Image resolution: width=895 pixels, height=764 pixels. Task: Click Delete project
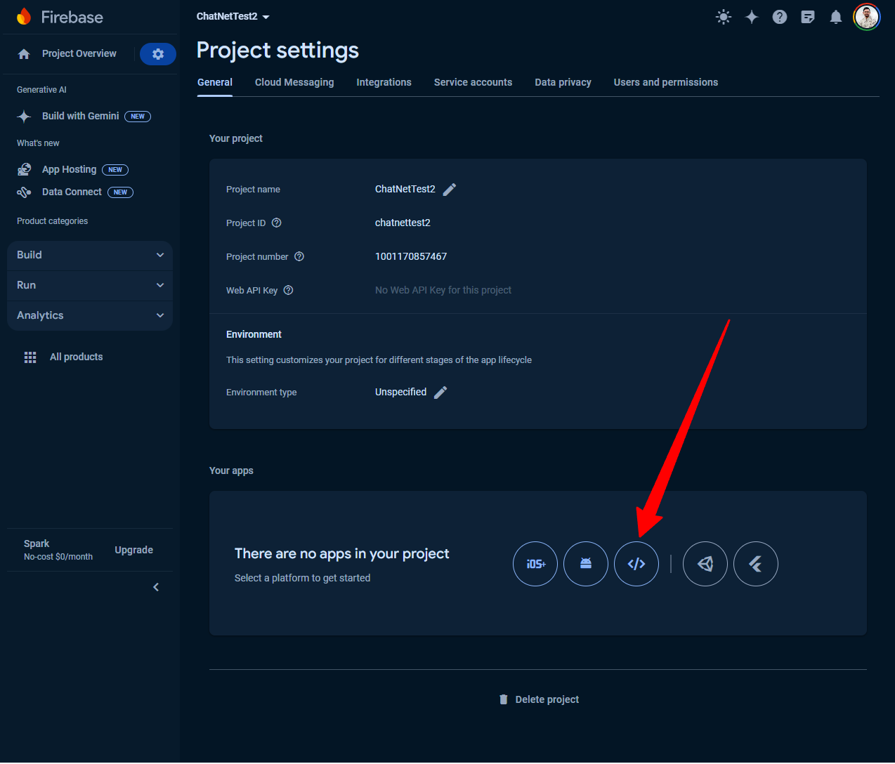pyautogui.click(x=540, y=699)
